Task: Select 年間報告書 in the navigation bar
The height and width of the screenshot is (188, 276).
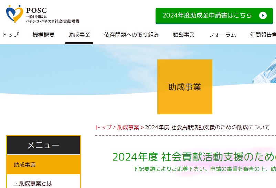Action: [x=263, y=35]
